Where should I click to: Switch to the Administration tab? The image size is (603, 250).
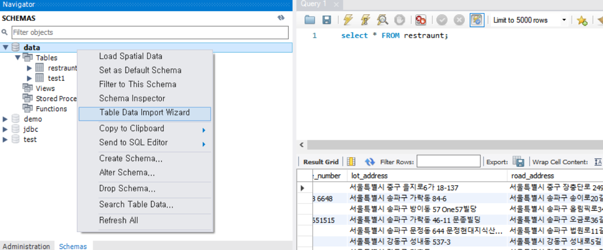[26, 246]
